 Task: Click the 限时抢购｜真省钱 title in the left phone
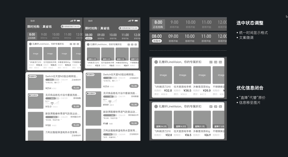coord(39,27)
